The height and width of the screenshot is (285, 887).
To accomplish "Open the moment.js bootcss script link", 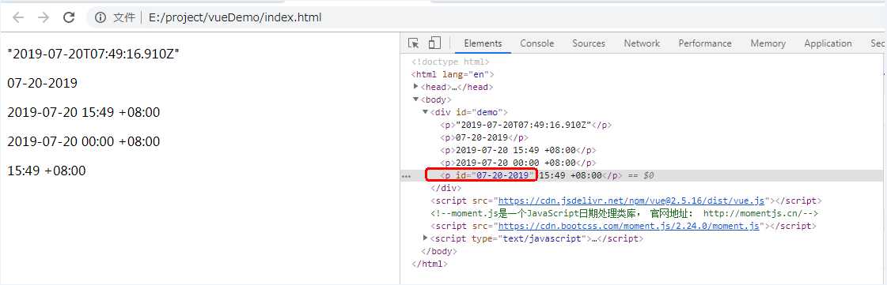I will click(628, 227).
